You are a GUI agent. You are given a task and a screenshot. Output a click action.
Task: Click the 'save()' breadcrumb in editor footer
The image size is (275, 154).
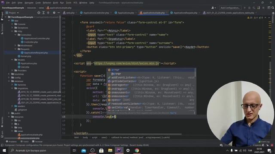(104, 137)
